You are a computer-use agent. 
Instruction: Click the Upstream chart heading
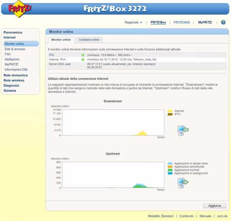tap(113, 154)
